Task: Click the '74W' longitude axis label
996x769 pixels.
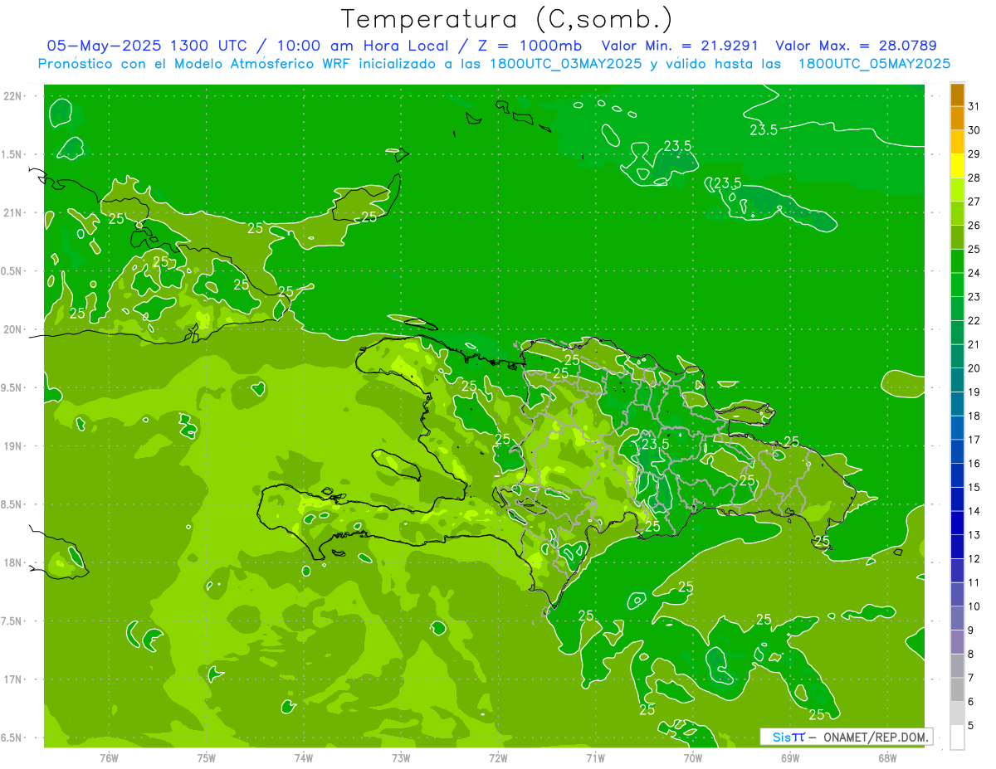Action: 304,757
